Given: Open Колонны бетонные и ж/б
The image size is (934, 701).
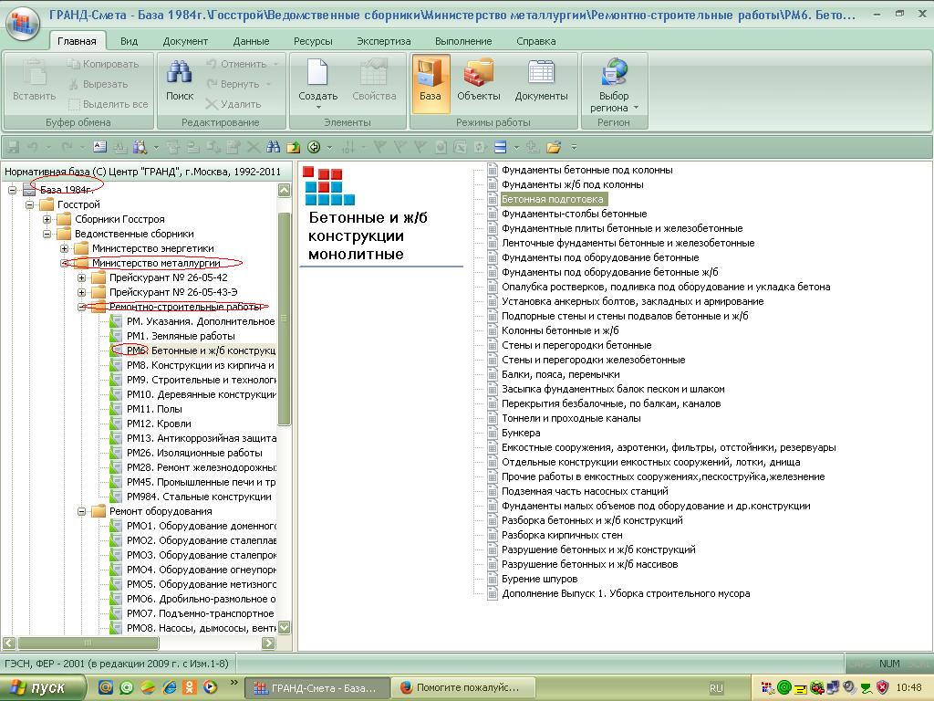Looking at the screenshot, I should coord(560,330).
